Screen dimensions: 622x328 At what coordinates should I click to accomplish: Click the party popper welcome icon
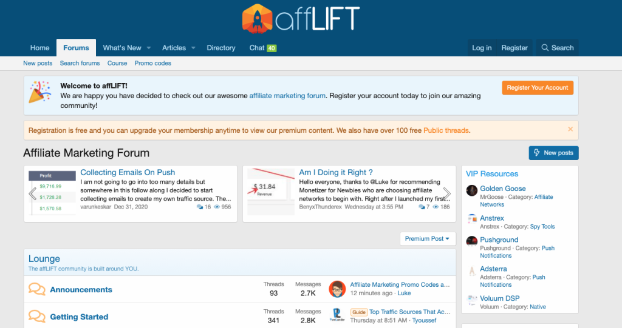click(40, 92)
